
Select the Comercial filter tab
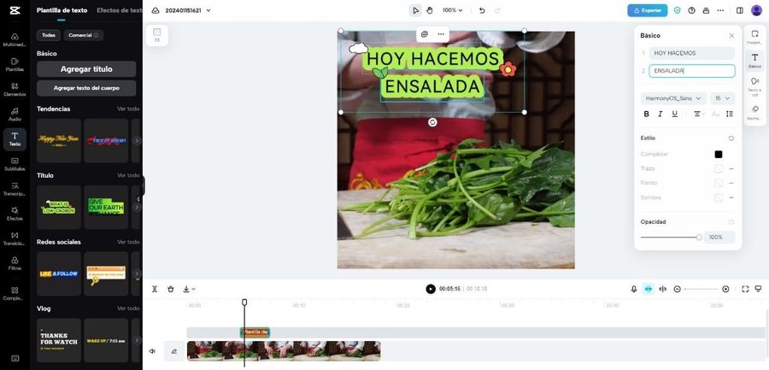coord(84,35)
